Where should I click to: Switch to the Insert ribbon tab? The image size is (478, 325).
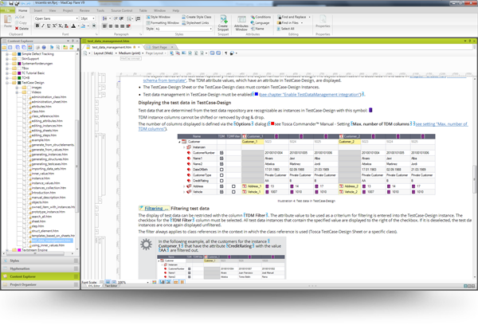point(38,10)
